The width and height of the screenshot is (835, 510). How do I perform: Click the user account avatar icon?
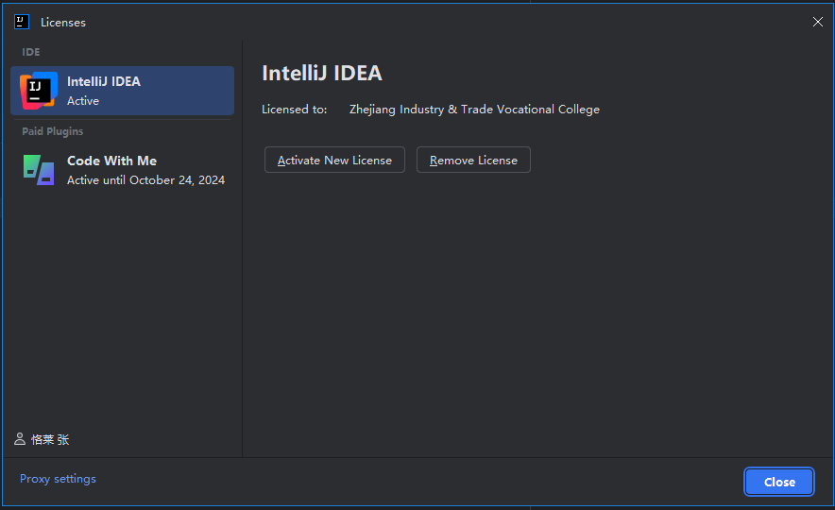tap(20, 439)
